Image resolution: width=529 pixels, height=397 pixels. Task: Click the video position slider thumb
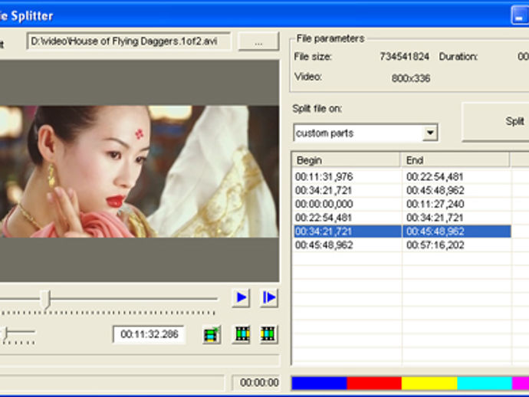point(45,299)
